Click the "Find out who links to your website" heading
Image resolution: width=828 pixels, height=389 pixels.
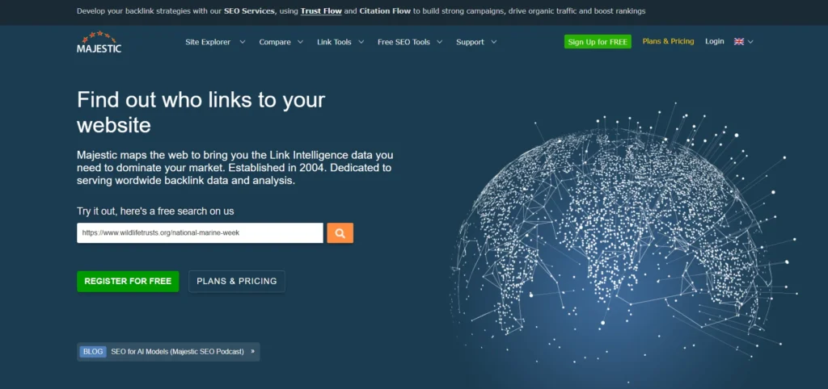click(201, 112)
